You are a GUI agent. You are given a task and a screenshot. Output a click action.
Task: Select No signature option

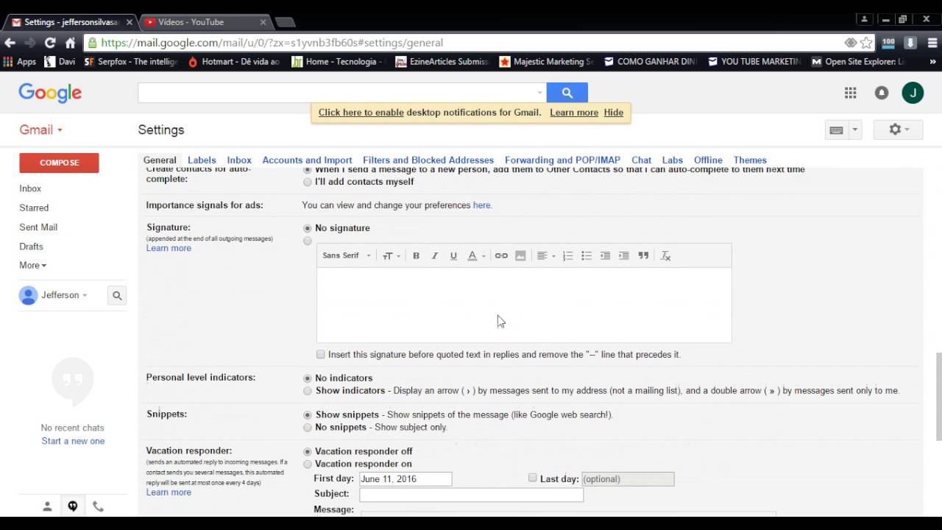click(x=308, y=228)
